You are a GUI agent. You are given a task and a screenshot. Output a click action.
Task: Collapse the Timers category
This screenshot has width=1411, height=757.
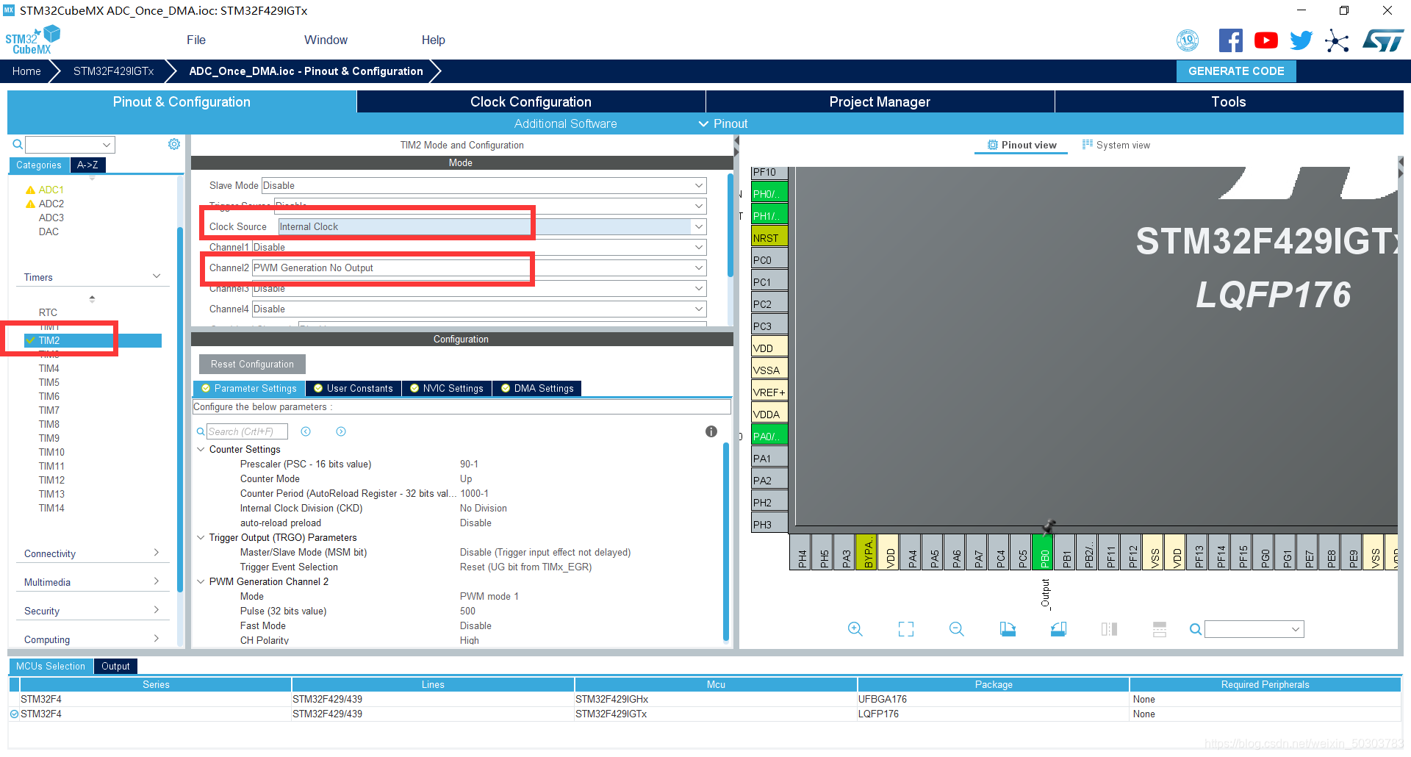[157, 276]
